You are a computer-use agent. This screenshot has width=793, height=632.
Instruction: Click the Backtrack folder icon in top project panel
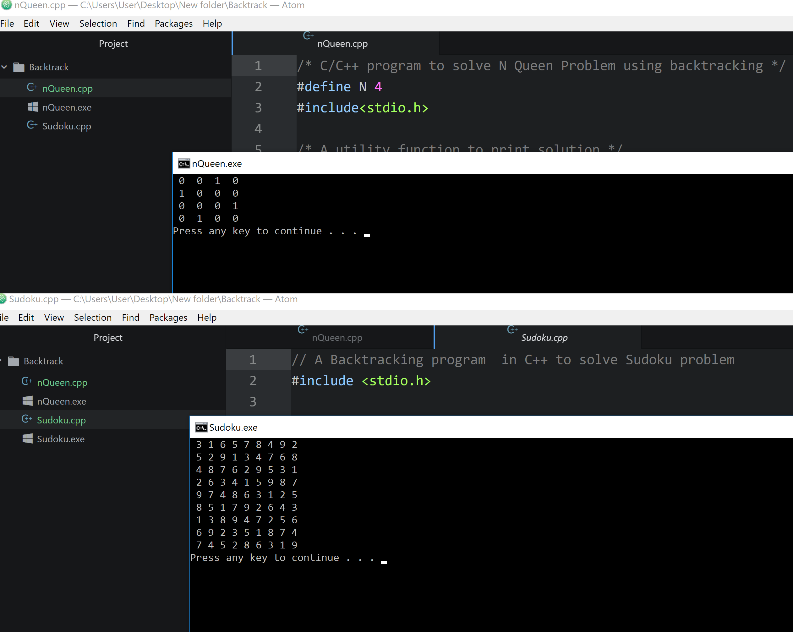(19, 67)
